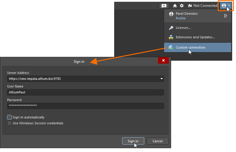Open the Home page icon
The height and width of the screenshot is (152, 236).
pyautogui.click(x=175, y=6)
